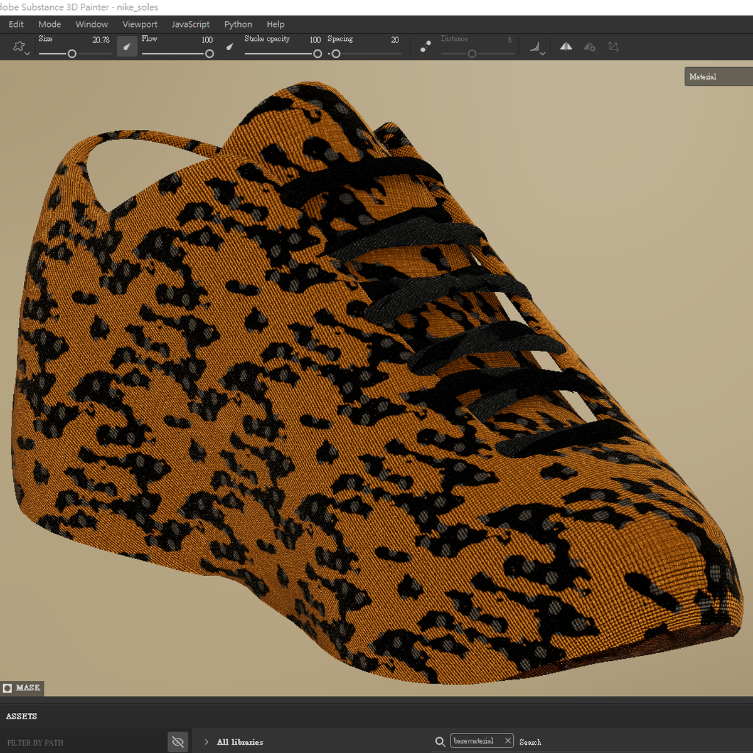753x753 pixels.
Task: Select the brush size pressure toggle icon
Action: click(x=127, y=46)
